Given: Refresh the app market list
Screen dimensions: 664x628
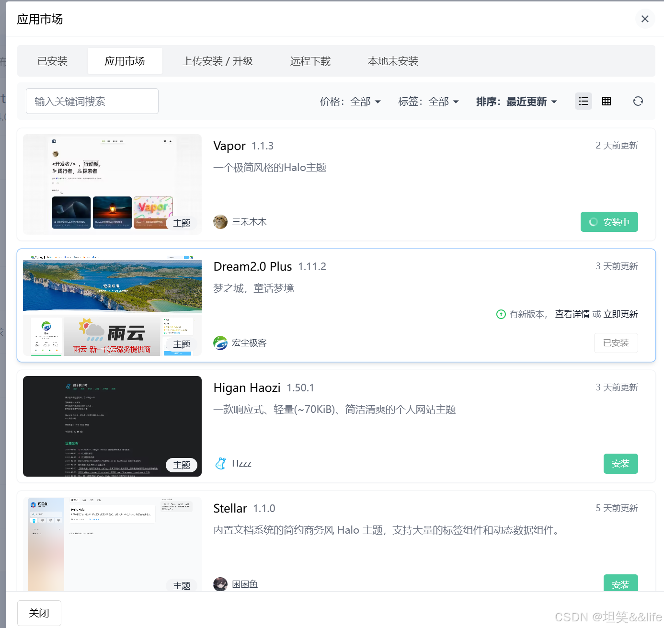Looking at the screenshot, I should (638, 101).
